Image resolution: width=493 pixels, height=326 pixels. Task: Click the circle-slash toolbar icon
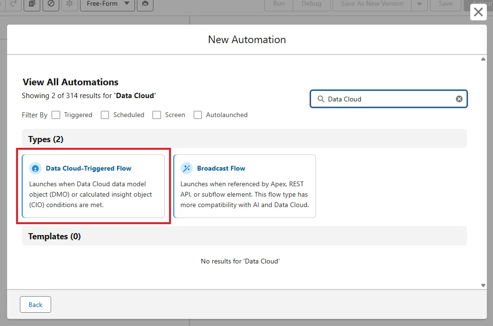tap(51, 4)
